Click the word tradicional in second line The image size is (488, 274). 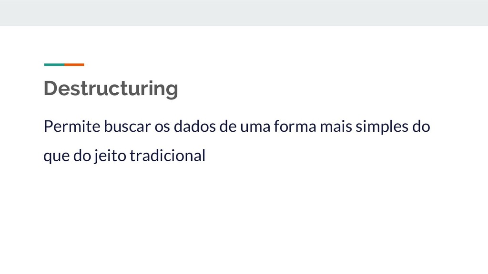(167, 156)
